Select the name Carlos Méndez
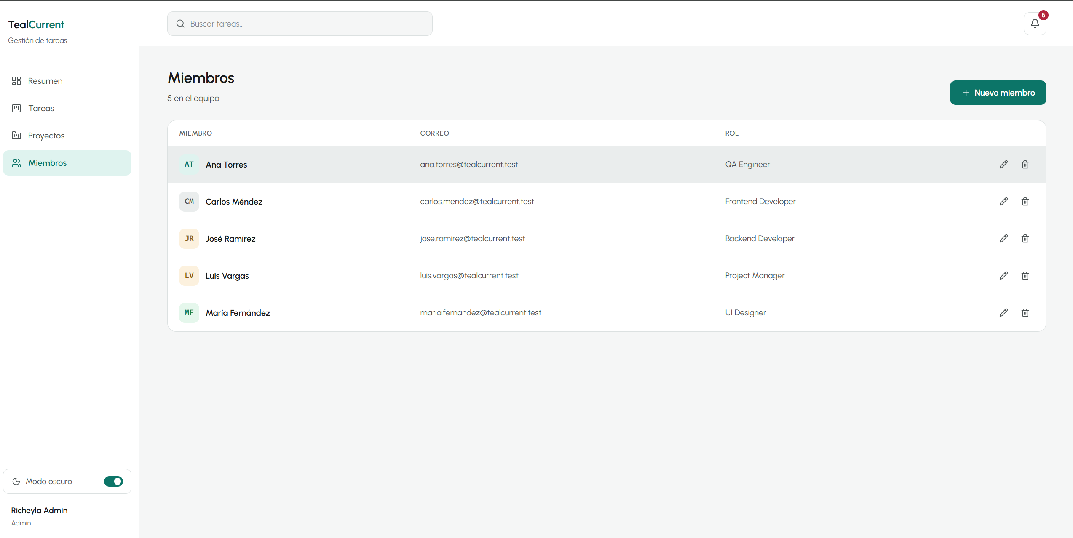 pyautogui.click(x=234, y=202)
